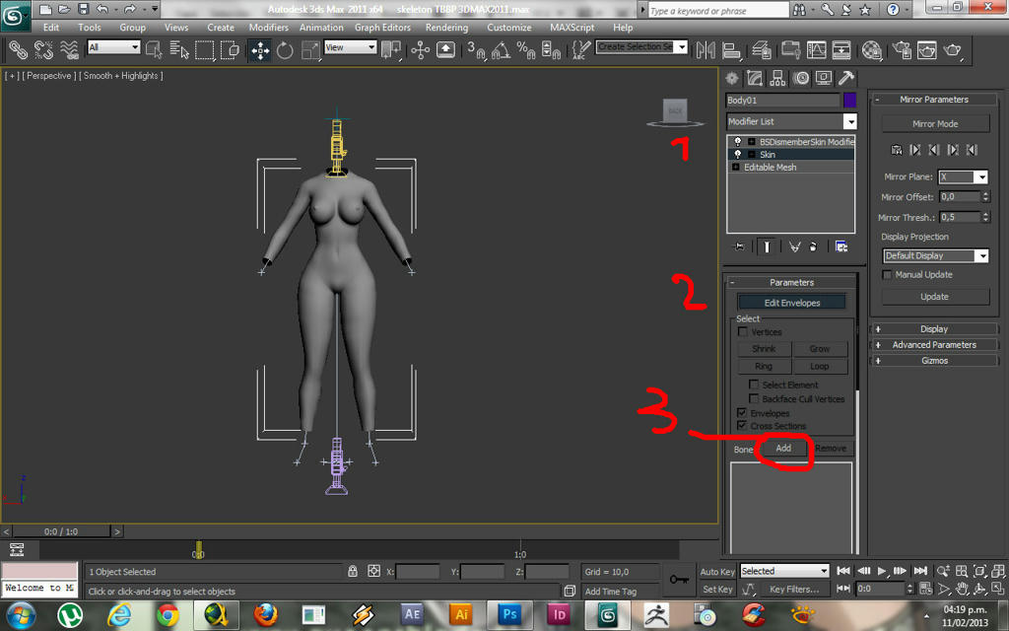Click the Unlink Selection tool
Viewport: 1009px width, 631px height.
coord(43,49)
